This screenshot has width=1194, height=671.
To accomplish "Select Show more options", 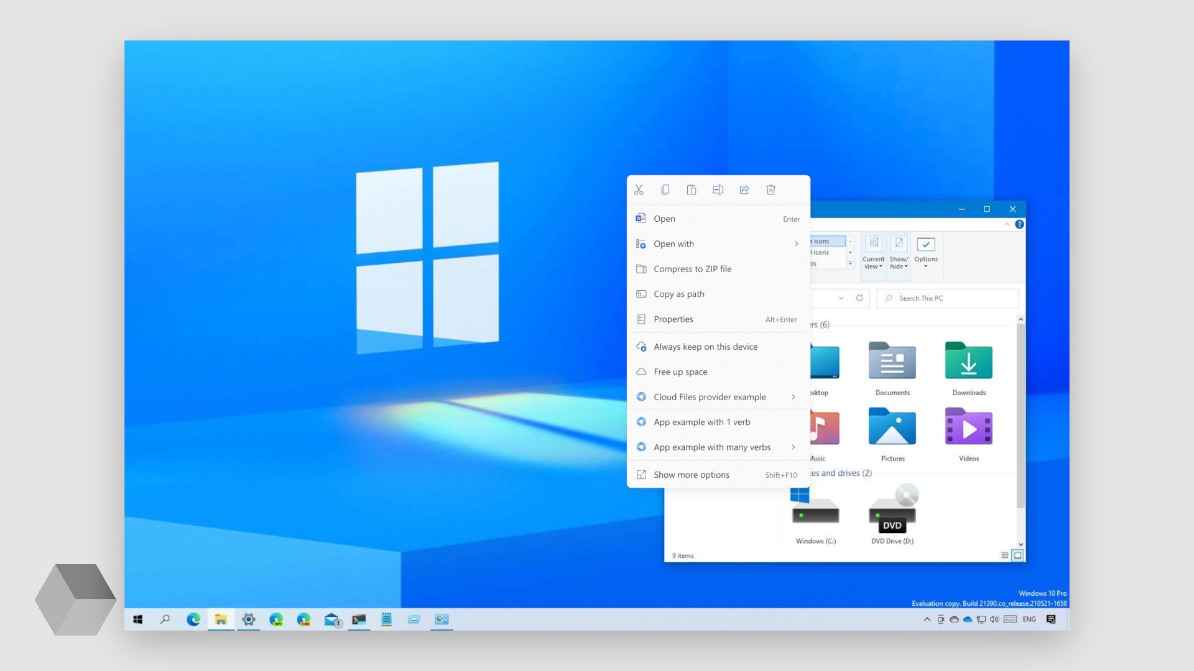I will [718, 475].
